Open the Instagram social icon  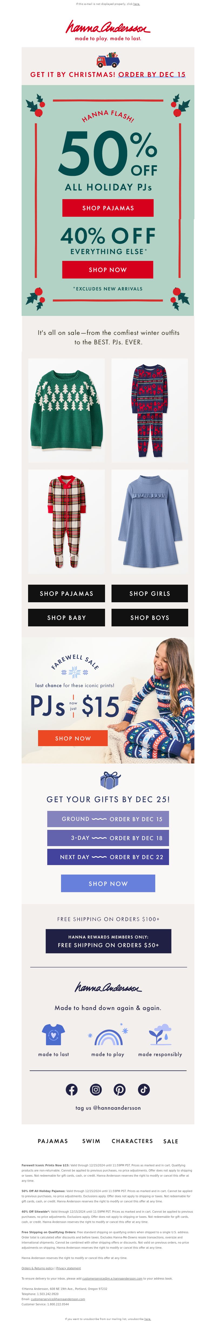(96, 1089)
